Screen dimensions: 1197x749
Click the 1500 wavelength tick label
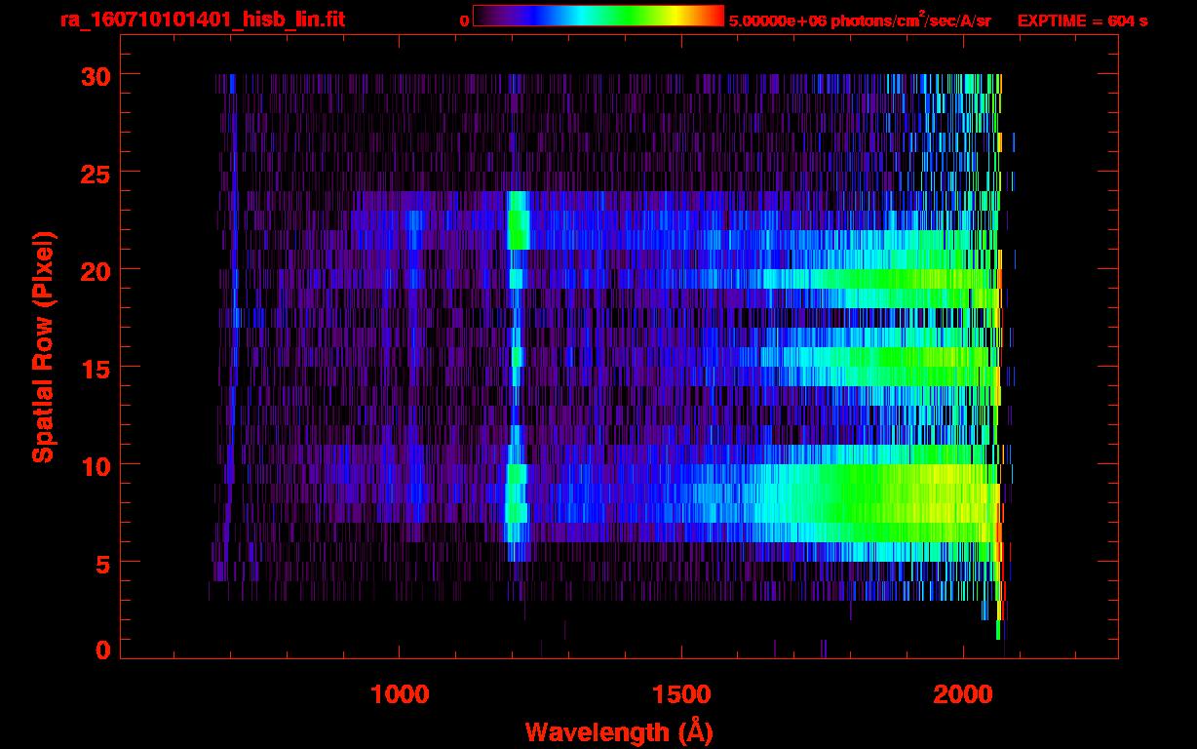tap(681, 694)
